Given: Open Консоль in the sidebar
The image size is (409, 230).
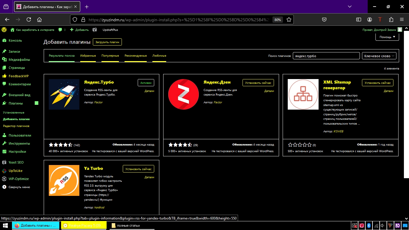Looking at the screenshot, I should click(15, 40).
